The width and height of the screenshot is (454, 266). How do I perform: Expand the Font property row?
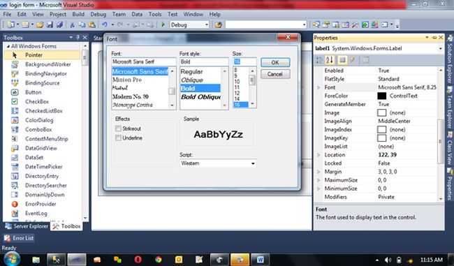tap(318, 87)
